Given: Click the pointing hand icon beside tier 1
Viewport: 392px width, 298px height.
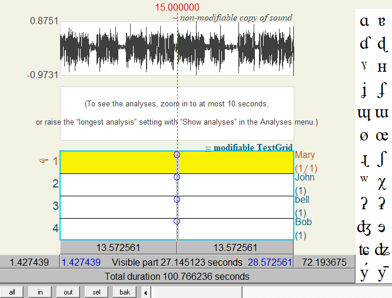Looking at the screenshot, I should 44,160.
